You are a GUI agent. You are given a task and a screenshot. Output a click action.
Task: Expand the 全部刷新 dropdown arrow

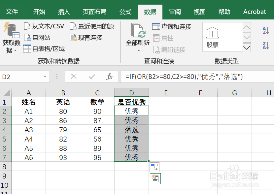click(x=139, y=50)
